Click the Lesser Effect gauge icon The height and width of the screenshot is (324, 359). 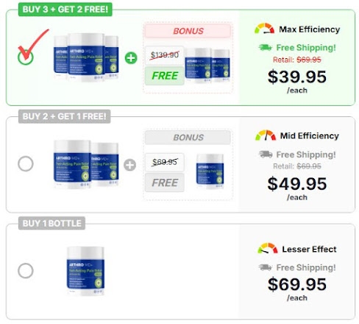tap(268, 248)
